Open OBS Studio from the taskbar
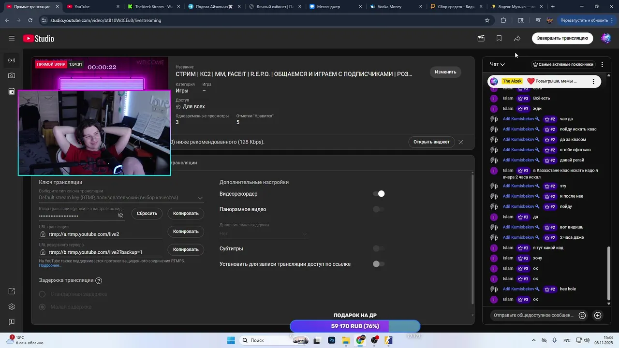 click(x=375, y=340)
